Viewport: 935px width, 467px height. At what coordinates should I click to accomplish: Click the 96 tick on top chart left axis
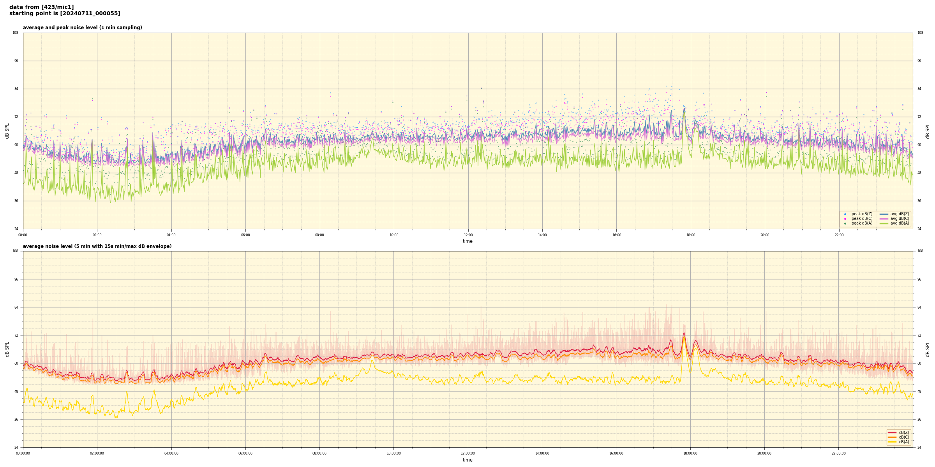pyautogui.click(x=16, y=61)
